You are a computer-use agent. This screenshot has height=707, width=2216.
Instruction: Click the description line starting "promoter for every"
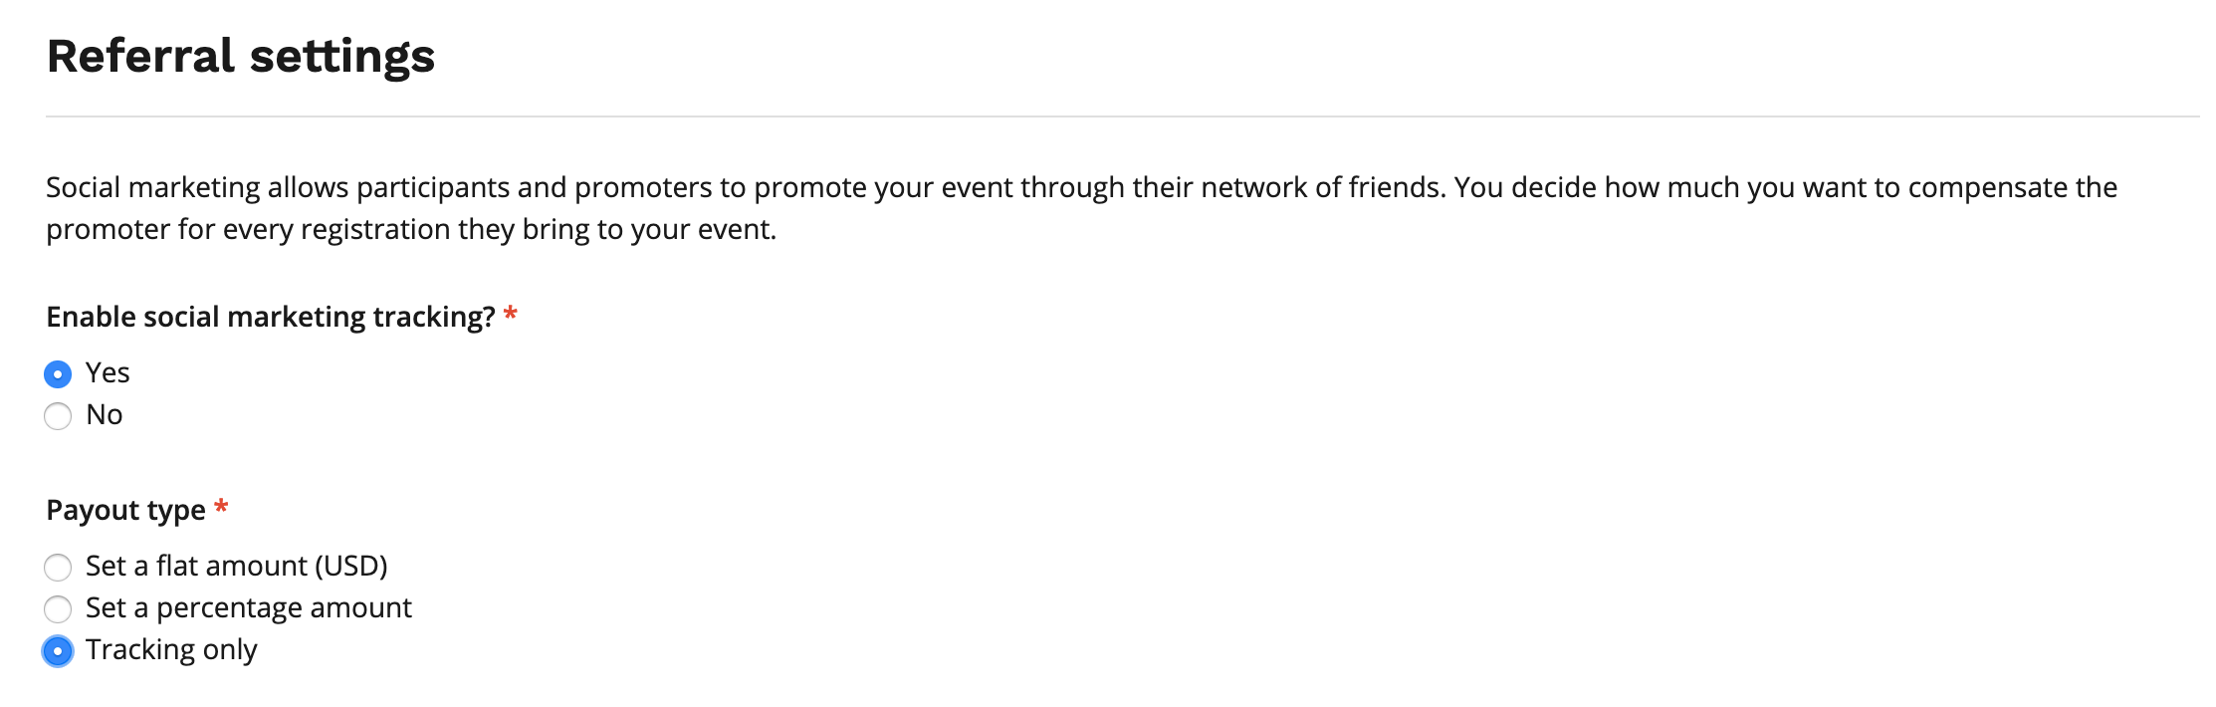click(x=411, y=230)
